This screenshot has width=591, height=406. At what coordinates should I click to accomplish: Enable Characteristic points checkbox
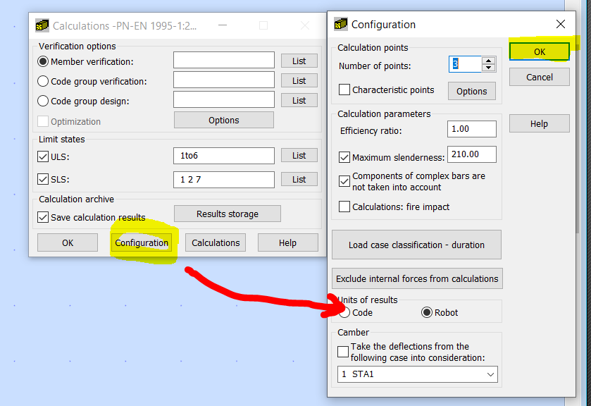click(x=344, y=90)
